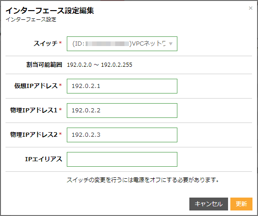Apply changes with the orange 更新 button
Image resolution: width=258 pixels, height=216 pixels.
point(241,204)
